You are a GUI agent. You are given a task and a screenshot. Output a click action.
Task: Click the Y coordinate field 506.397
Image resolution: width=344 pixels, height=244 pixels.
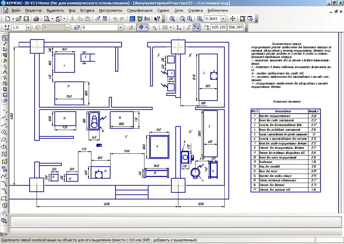235,27
